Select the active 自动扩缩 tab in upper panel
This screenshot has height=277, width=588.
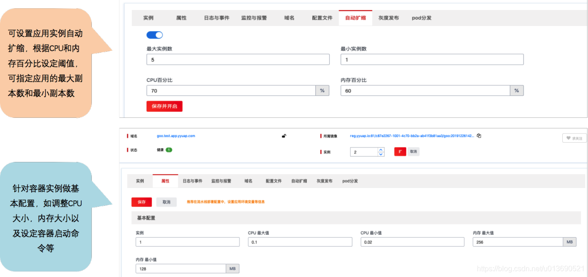pyautogui.click(x=356, y=18)
